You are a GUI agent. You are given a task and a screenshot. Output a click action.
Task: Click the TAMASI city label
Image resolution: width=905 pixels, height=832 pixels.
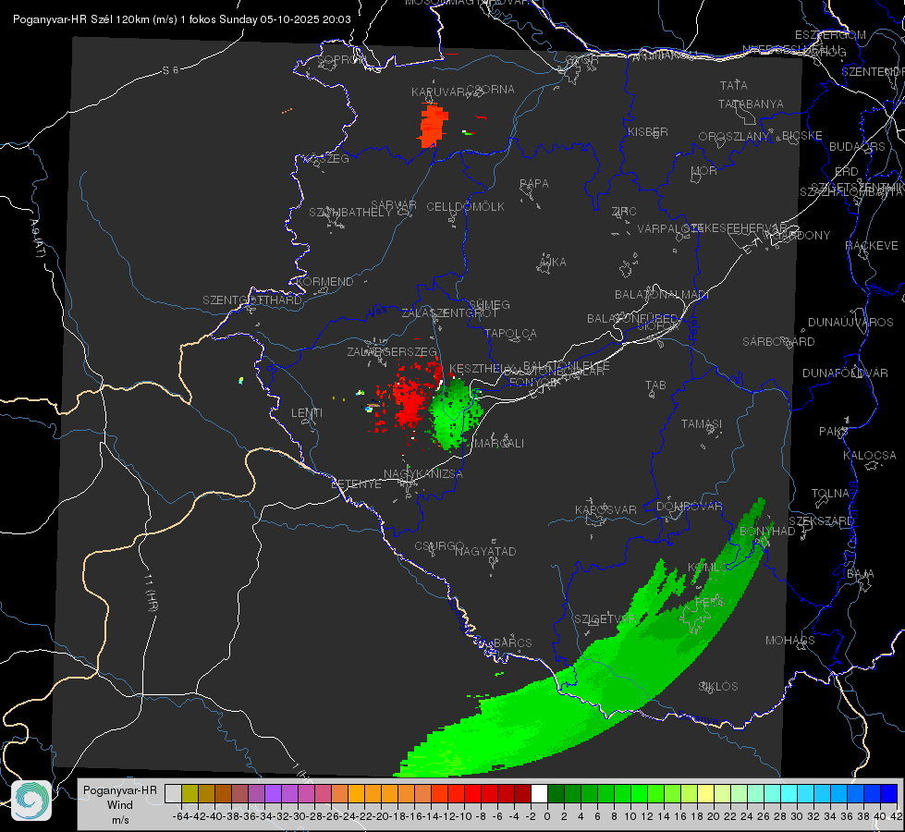[x=702, y=423]
